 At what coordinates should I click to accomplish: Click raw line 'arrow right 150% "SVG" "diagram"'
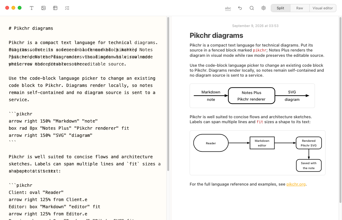coord(51,135)
